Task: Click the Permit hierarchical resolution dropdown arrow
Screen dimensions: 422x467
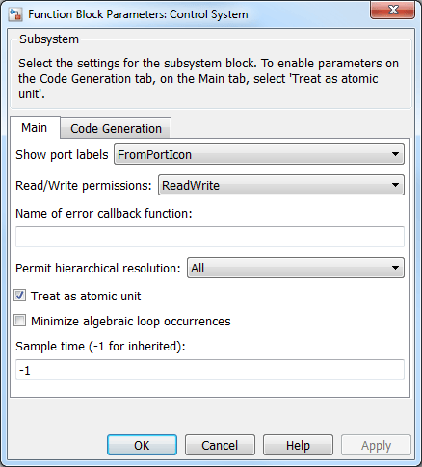Action: pos(395,268)
